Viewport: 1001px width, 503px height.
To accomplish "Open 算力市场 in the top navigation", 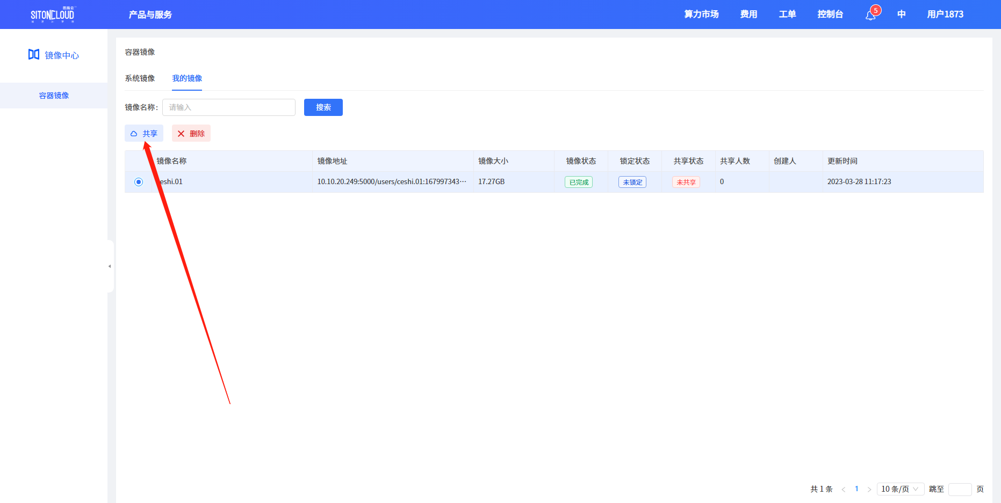I will click(x=701, y=14).
